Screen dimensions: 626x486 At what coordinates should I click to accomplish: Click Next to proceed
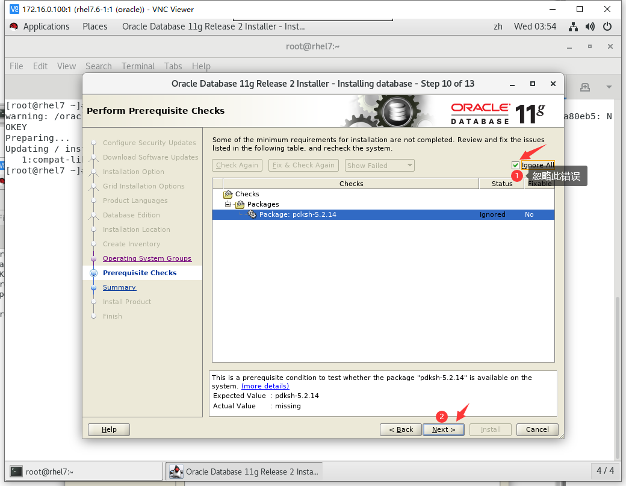[x=444, y=429]
